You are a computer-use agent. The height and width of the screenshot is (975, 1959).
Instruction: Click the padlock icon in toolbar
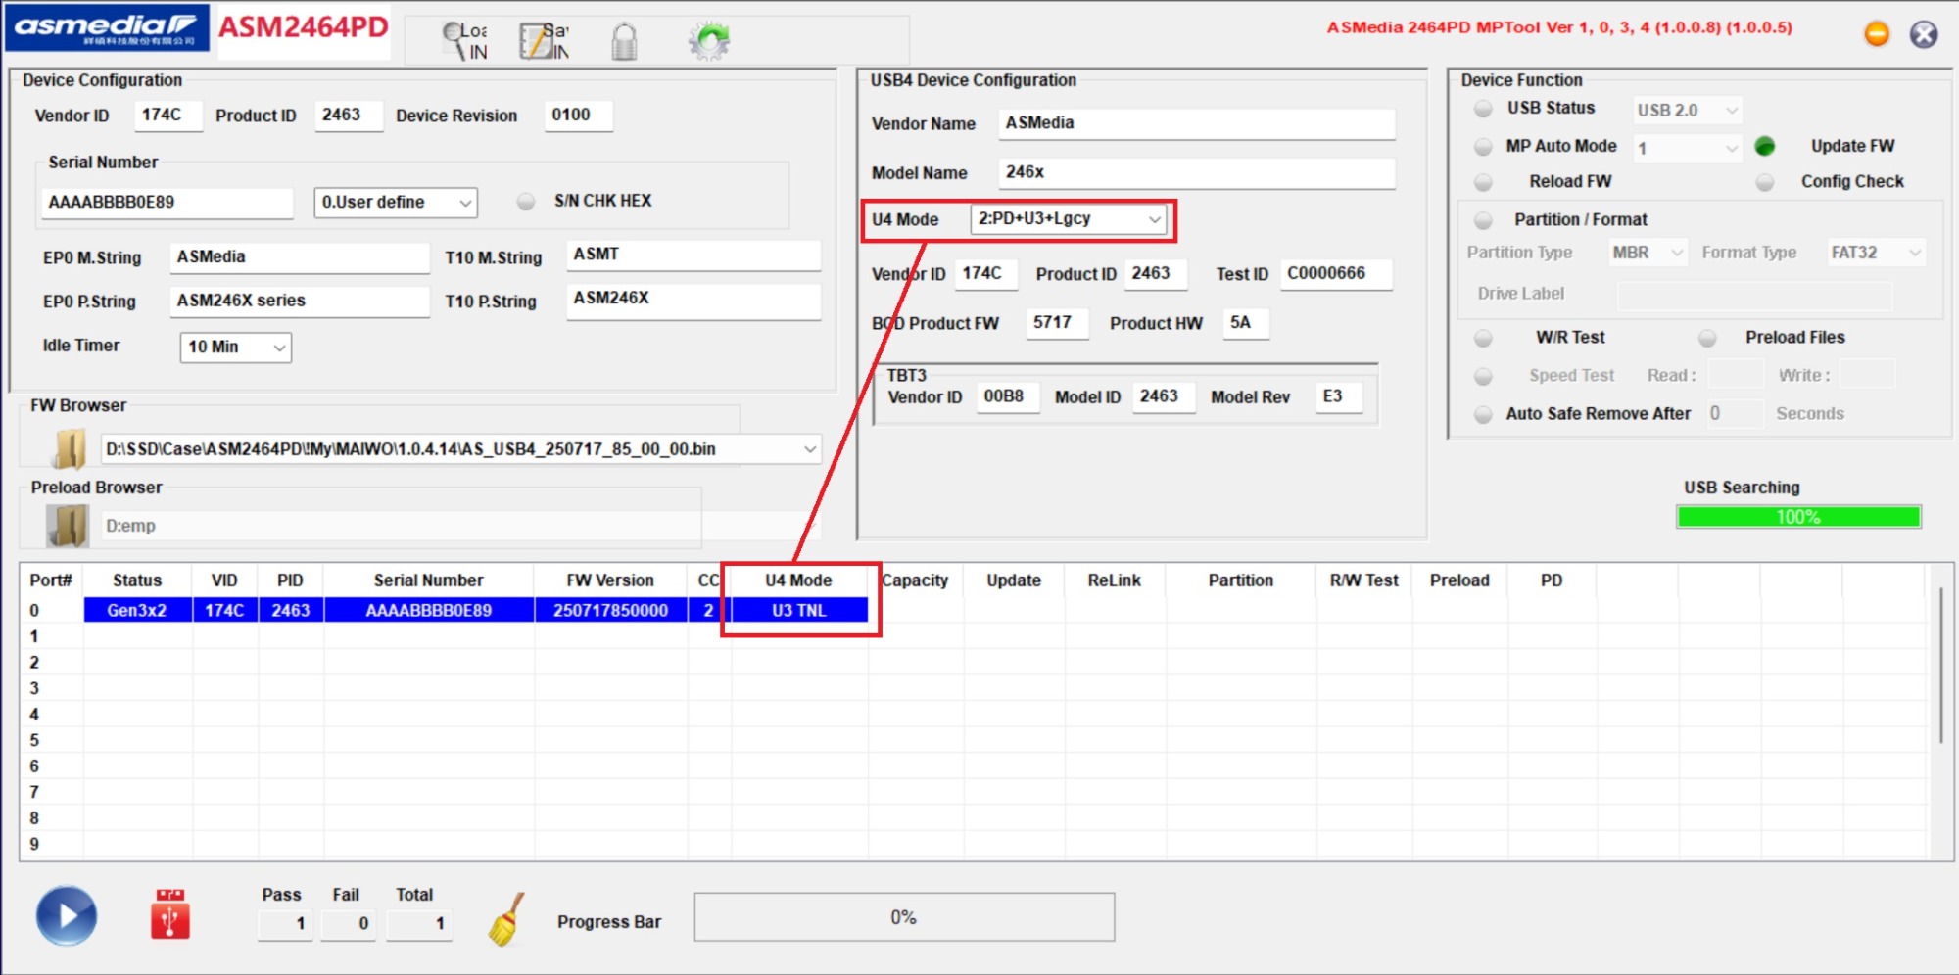tap(624, 42)
